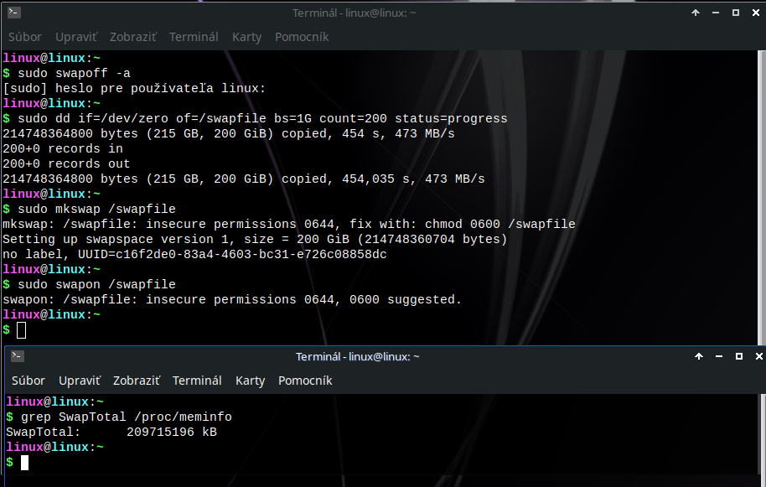The image size is (766, 487).
Task: Click the prompt cursor after the swapon output
Action: pyautogui.click(x=22, y=330)
